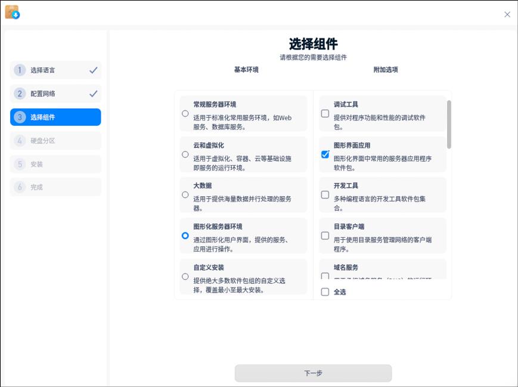Click the checkmark beside 选择语言 step
Viewport: 518px width, 387px height.
[94, 70]
